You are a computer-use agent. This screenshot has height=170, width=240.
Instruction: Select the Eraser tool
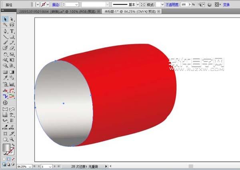(x=12, y=48)
